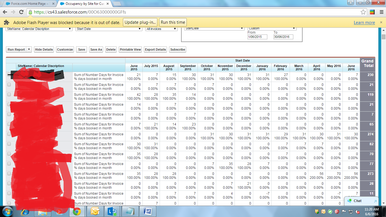This screenshot has height=217, width=386.
Task: Click the Save button
Action: [81, 49]
